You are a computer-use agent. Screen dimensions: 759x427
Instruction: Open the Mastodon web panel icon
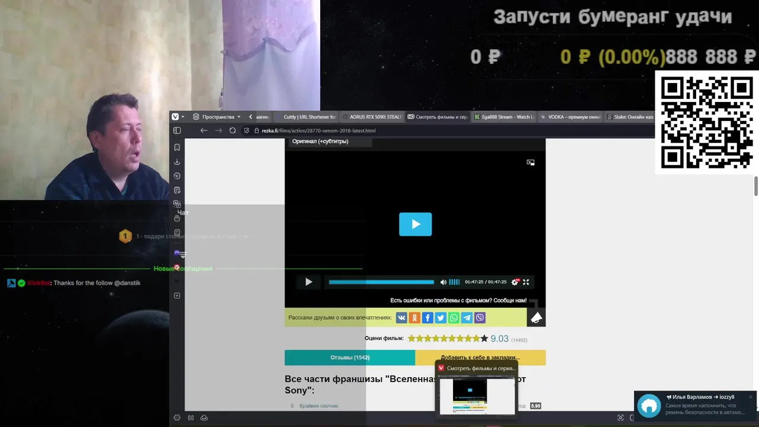(177, 253)
